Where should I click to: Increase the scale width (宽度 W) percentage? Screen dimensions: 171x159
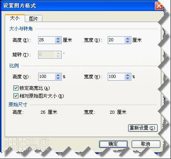[128, 75]
